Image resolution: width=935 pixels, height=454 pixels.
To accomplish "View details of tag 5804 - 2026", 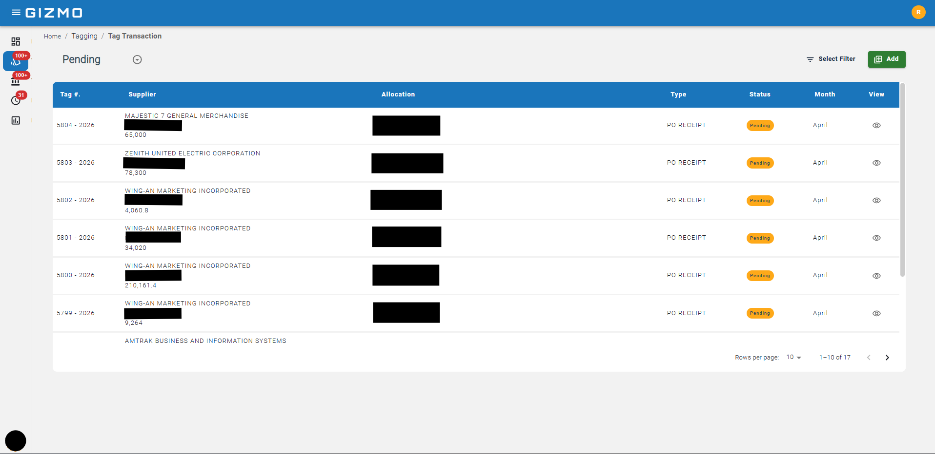I will (x=876, y=126).
